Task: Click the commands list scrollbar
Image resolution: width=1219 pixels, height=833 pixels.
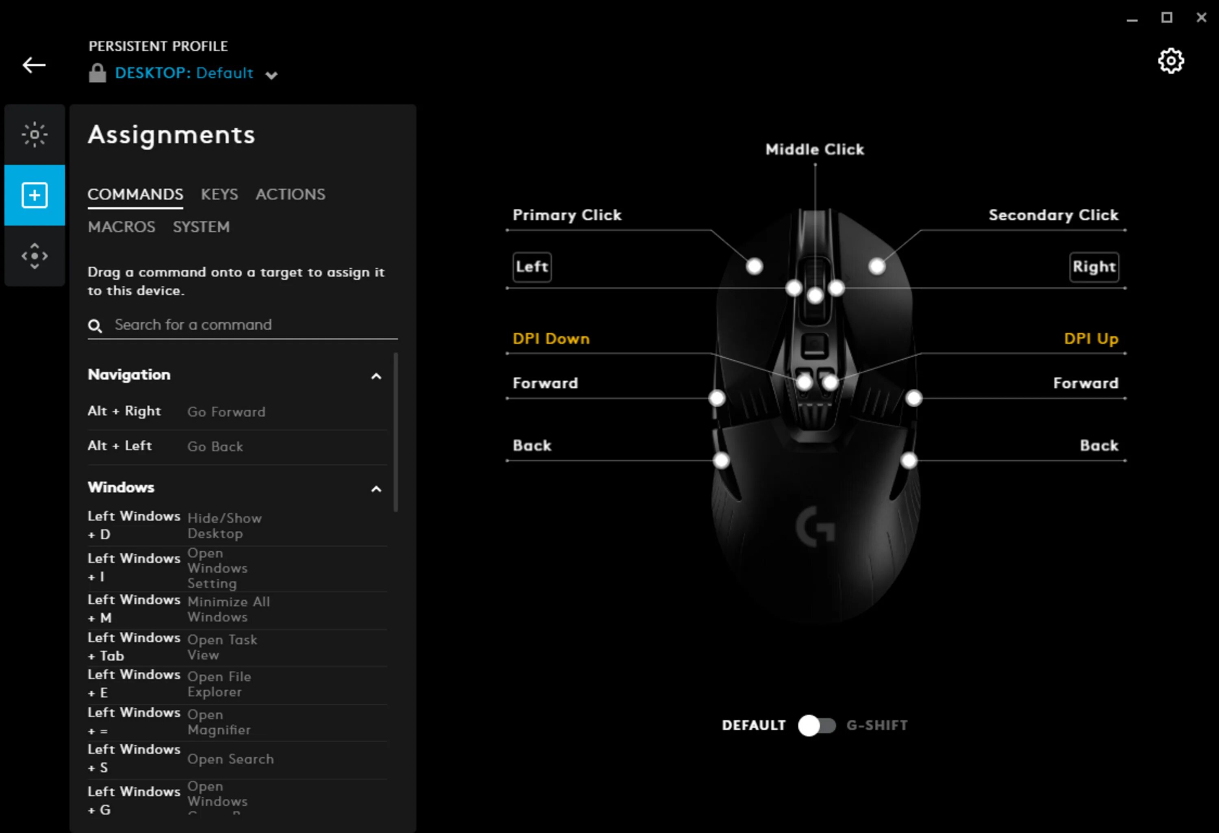Action: pos(395,432)
